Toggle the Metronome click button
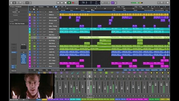 coord(116,3)
